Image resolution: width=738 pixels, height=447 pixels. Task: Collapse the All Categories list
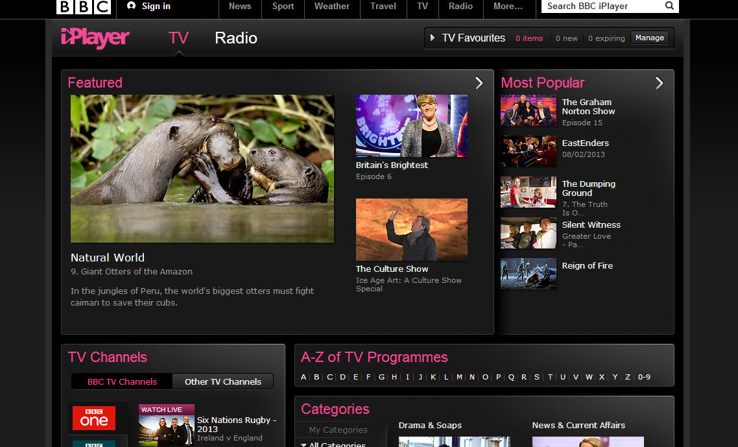tap(303, 444)
